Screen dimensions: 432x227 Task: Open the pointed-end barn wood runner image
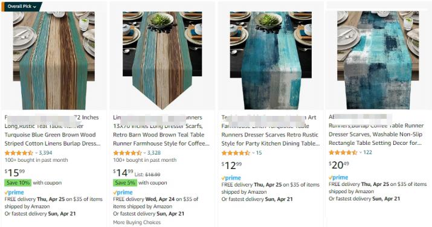(x=162, y=60)
